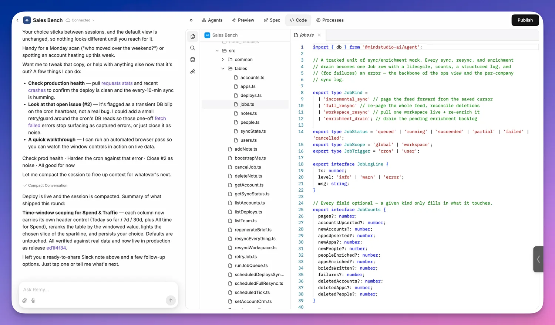Publish the app
This screenshot has width=555, height=325.
pyautogui.click(x=525, y=20)
